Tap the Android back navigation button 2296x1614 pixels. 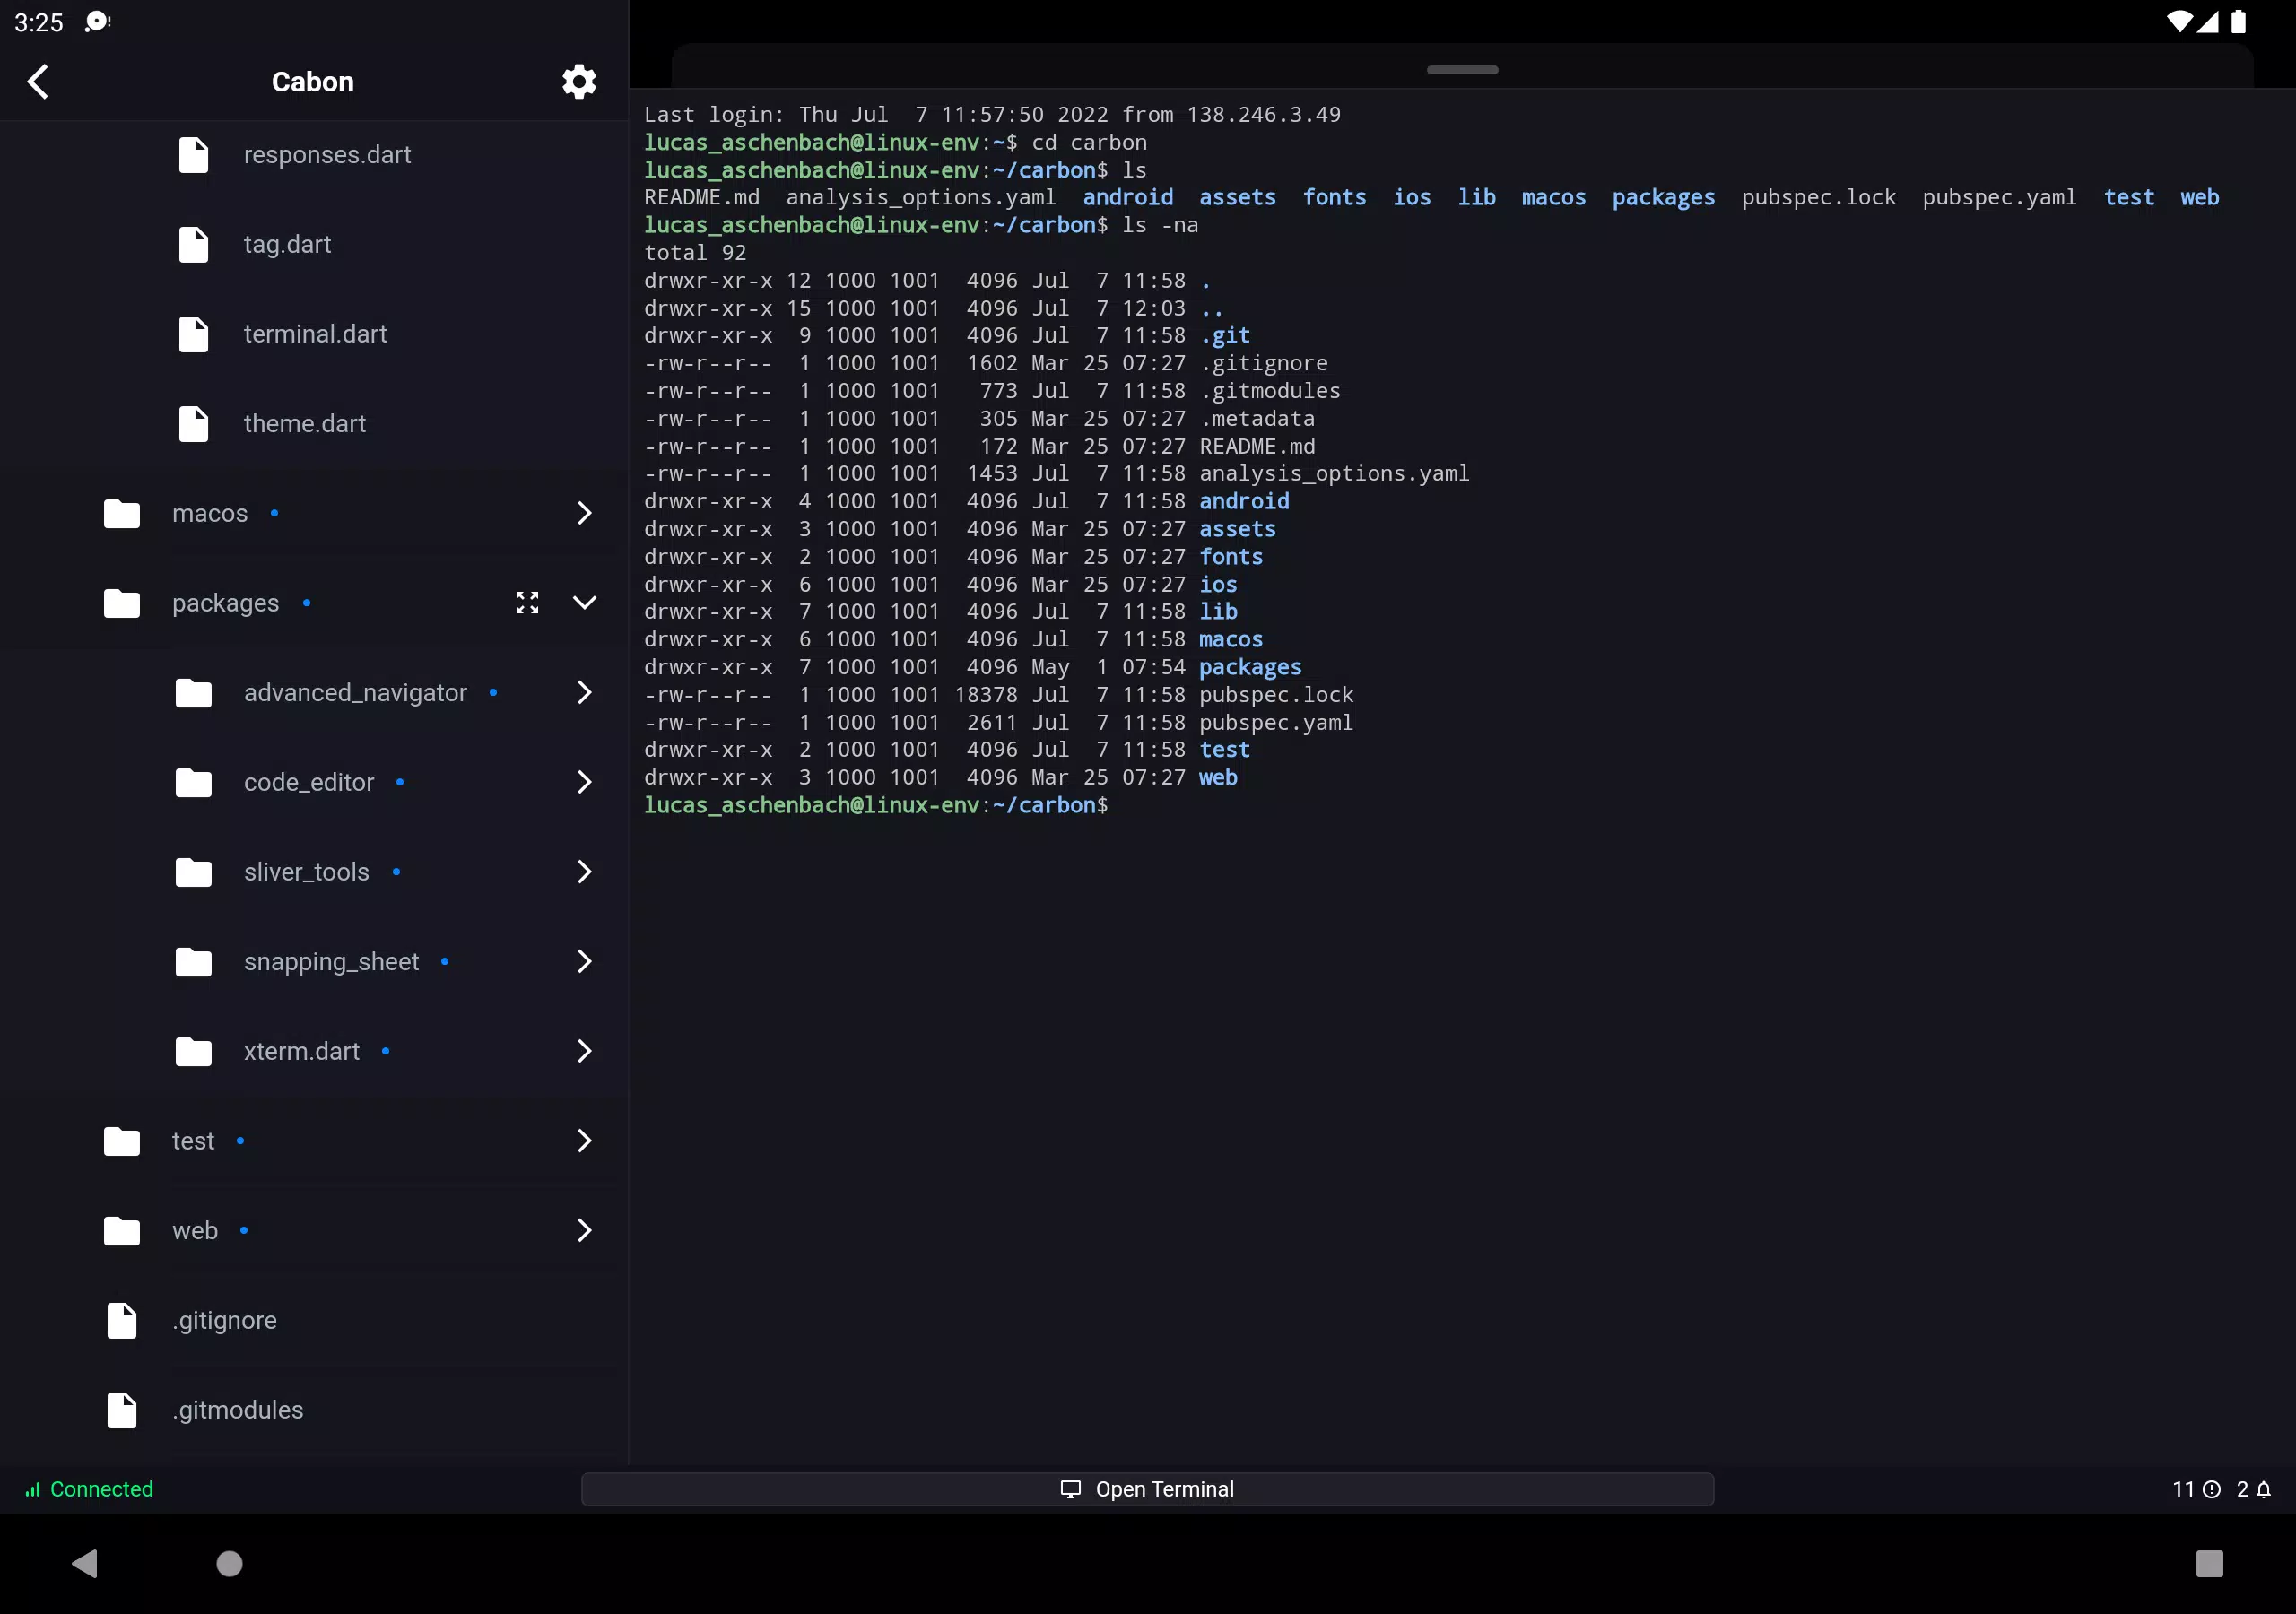[85, 1563]
